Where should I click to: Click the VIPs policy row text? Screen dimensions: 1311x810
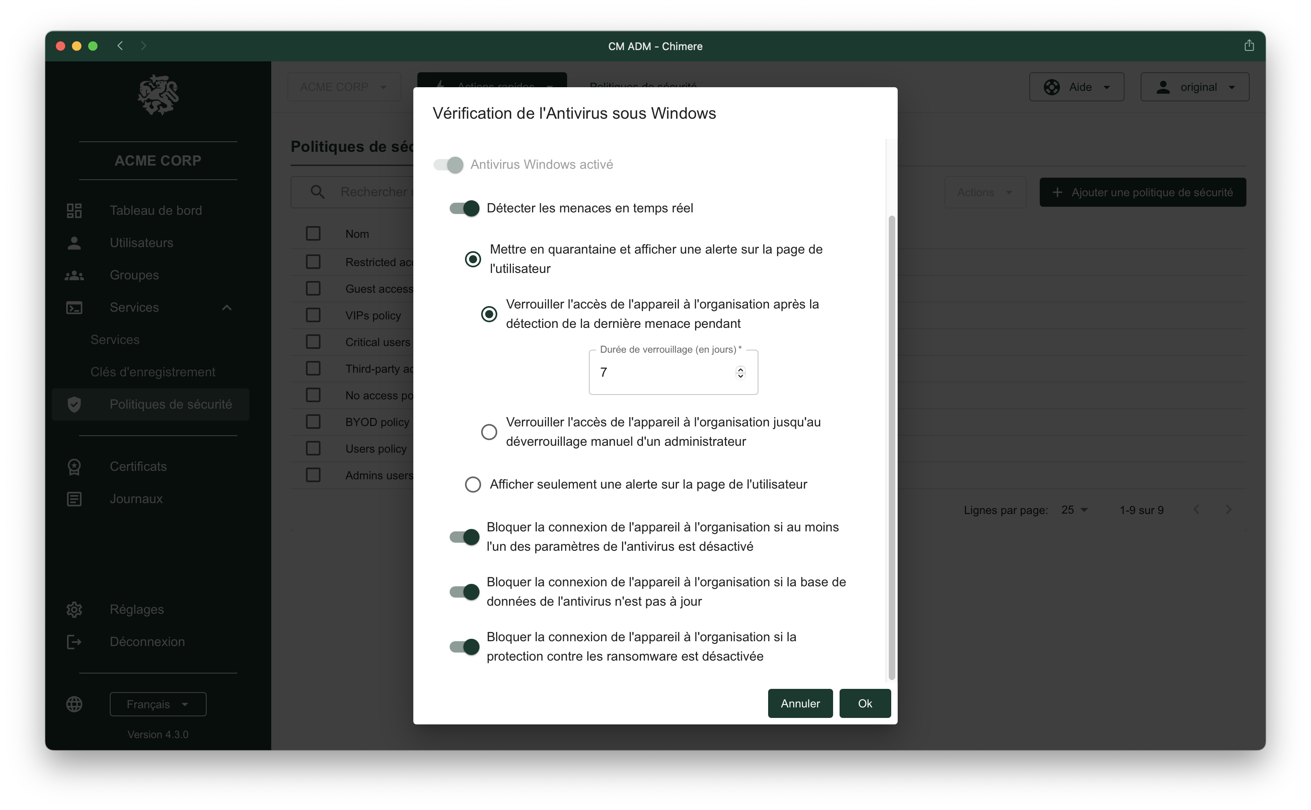point(373,315)
